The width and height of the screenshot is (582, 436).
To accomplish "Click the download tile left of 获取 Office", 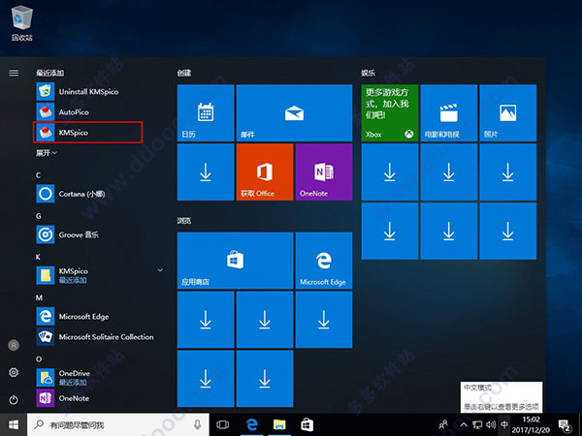I will click(x=206, y=172).
